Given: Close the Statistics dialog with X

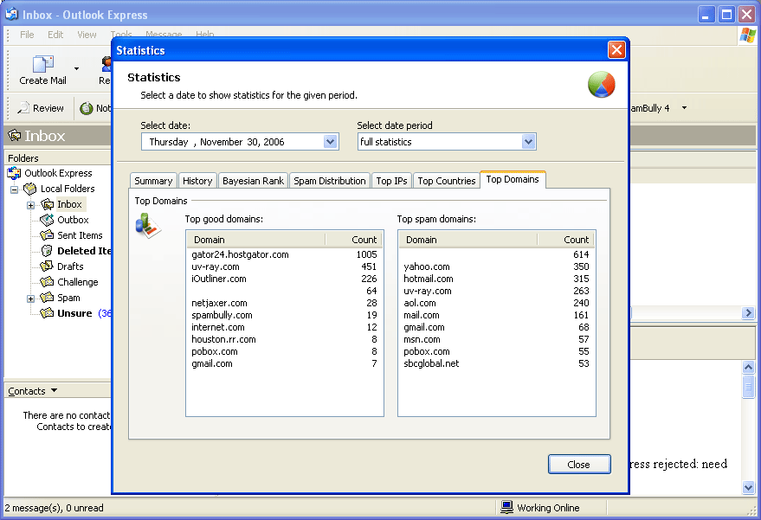Looking at the screenshot, I should [x=616, y=50].
